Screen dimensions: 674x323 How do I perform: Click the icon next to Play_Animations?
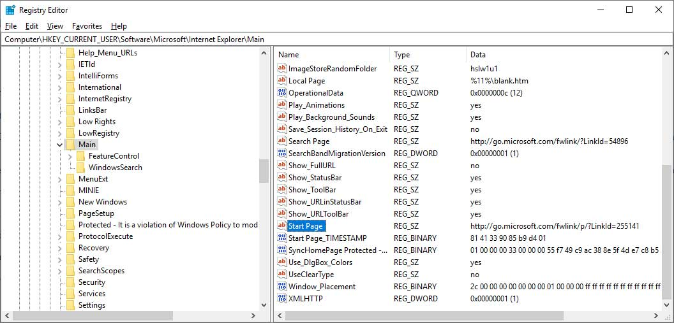click(x=282, y=104)
